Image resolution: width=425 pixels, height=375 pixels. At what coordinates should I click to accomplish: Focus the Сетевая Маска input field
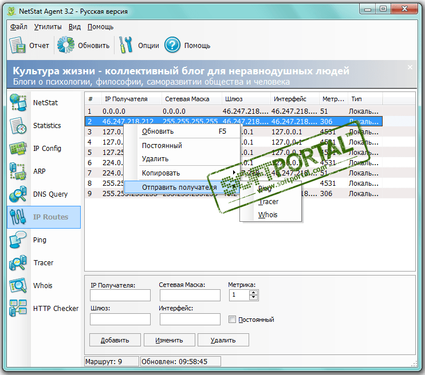coord(190,295)
